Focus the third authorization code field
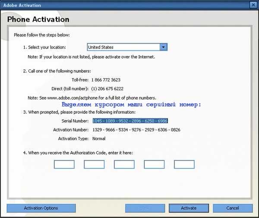259x218 pixels. pos(124,165)
